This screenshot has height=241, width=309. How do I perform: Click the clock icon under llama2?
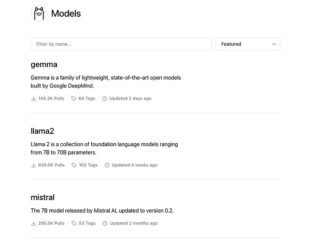point(107,165)
